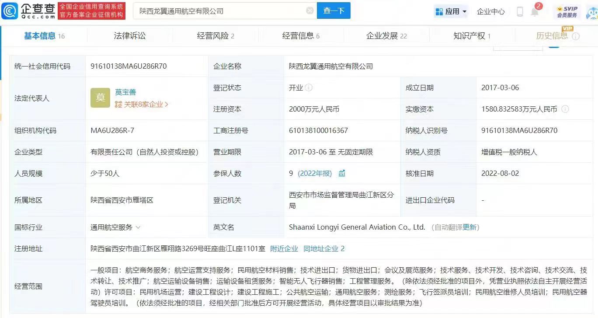The image size is (598, 318).
Task: Click establishment date 2017-03-06 value
Action: pyautogui.click(x=500, y=87)
